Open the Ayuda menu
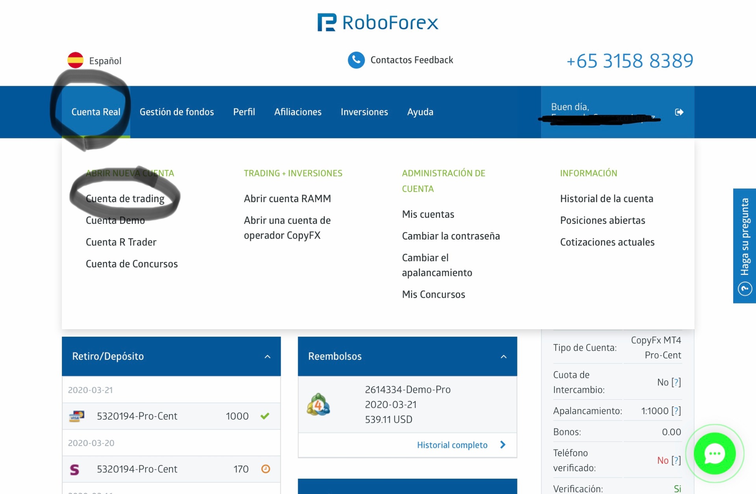The image size is (756, 494). pos(420,112)
